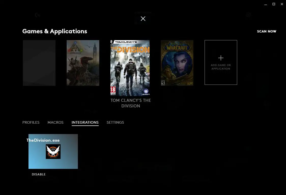
Task: Click the plus icon to add game
Action: pyautogui.click(x=221, y=58)
